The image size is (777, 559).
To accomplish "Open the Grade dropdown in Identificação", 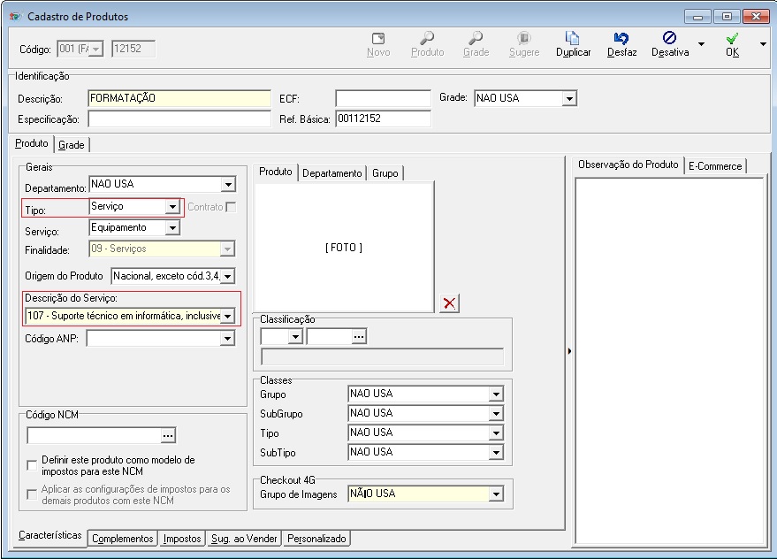I will click(x=569, y=99).
